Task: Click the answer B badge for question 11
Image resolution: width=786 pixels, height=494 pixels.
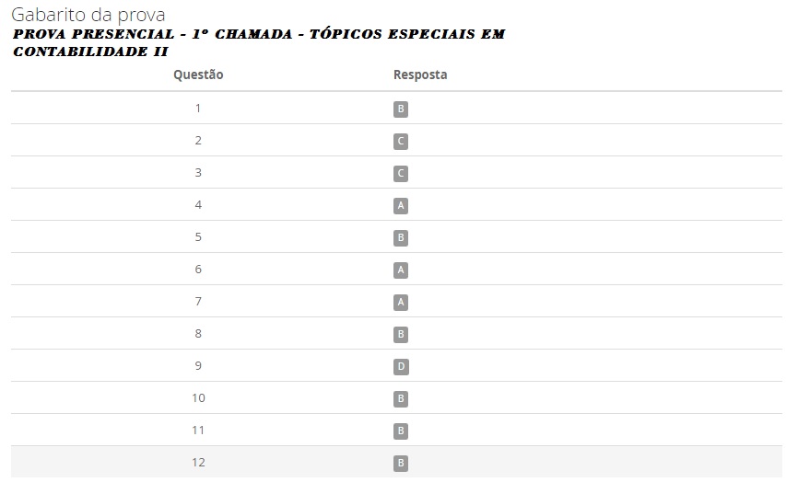Action: tap(401, 431)
